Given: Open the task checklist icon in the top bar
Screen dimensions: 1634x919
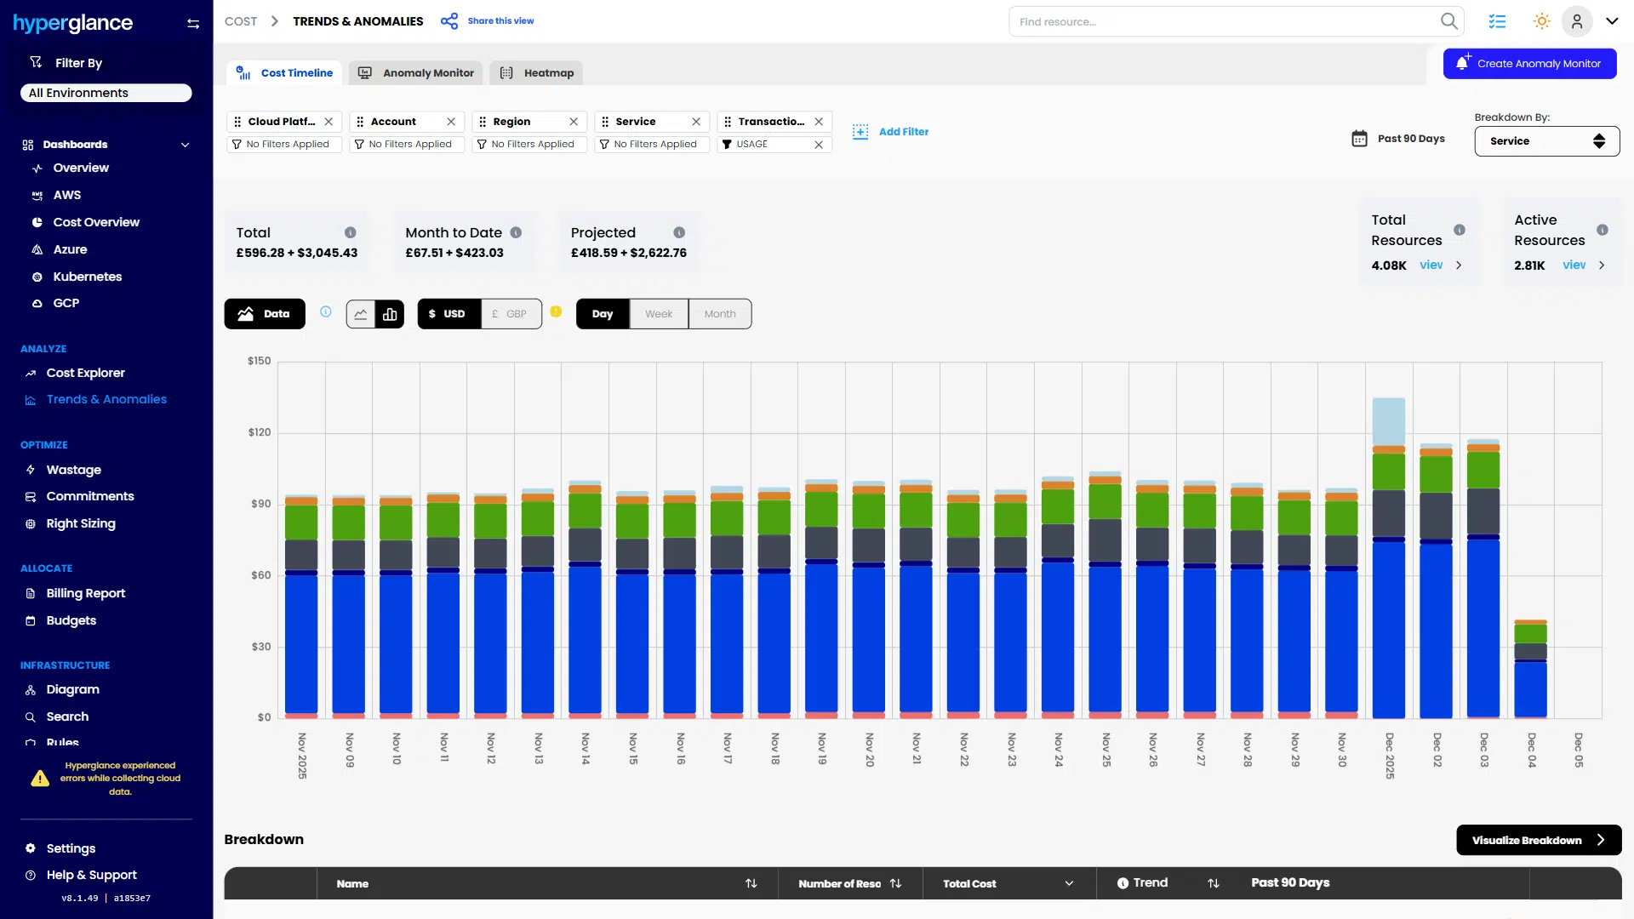Looking at the screenshot, I should 1498,20.
